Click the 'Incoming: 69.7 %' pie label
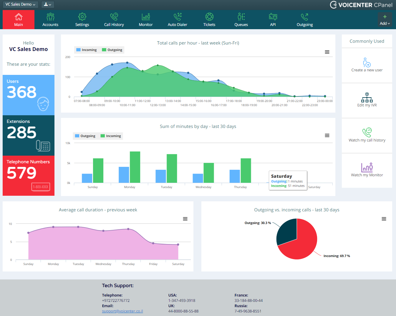The width and height of the screenshot is (396, 316). click(337, 256)
